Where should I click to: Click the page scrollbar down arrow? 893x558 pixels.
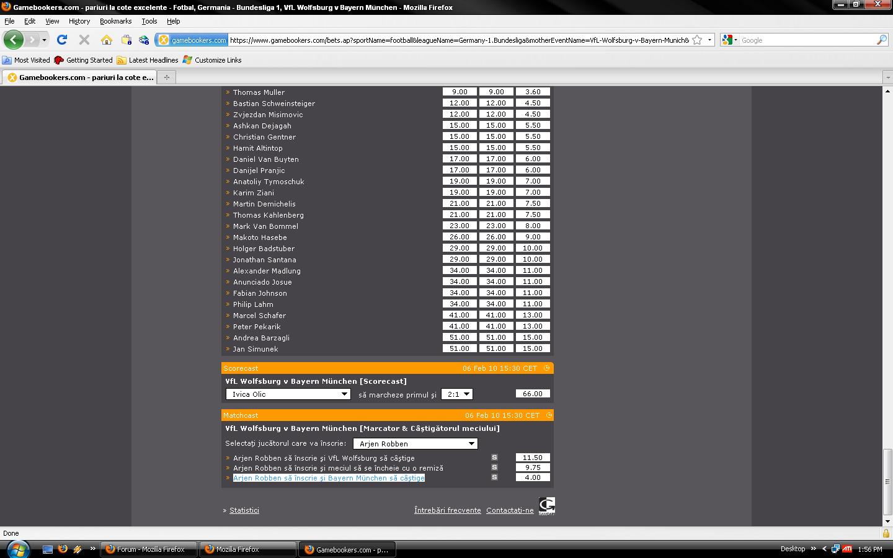click(887, 521)
